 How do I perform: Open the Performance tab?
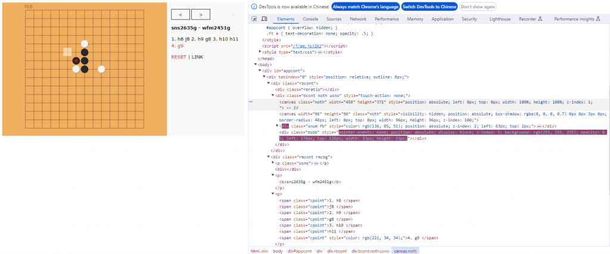[387, 19]
